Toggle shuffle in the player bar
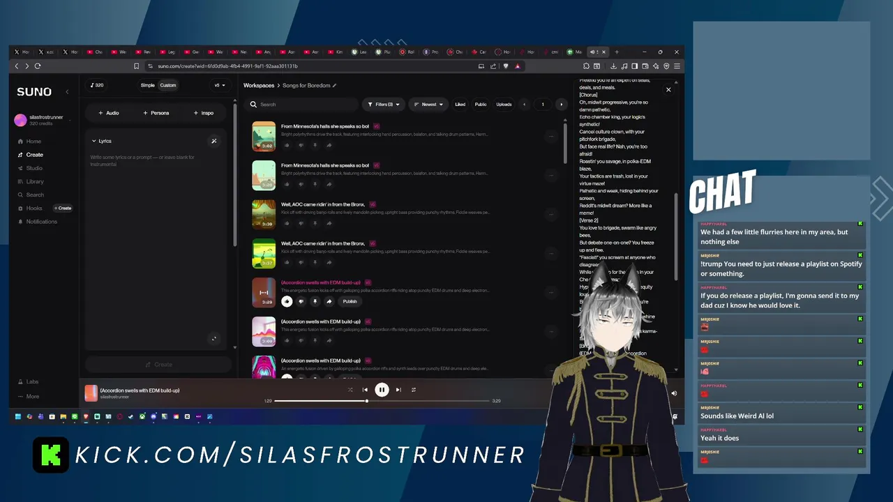This screenshot has width=893, height=502. point(350,390)
